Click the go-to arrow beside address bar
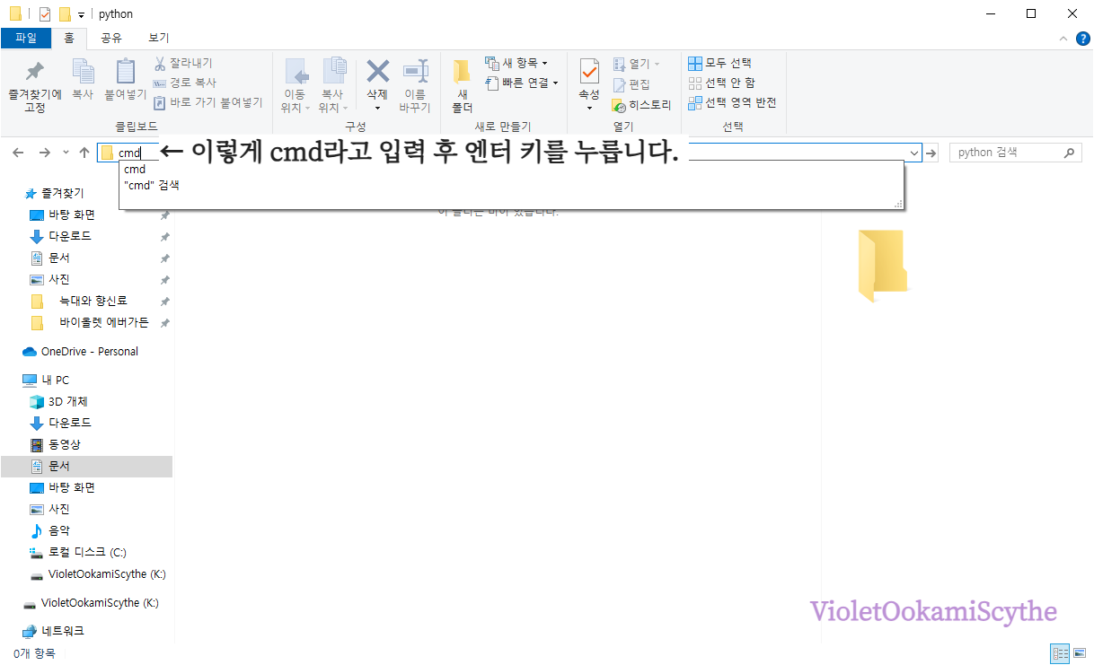Screen dimensions: 1094x665 [931, 153]
